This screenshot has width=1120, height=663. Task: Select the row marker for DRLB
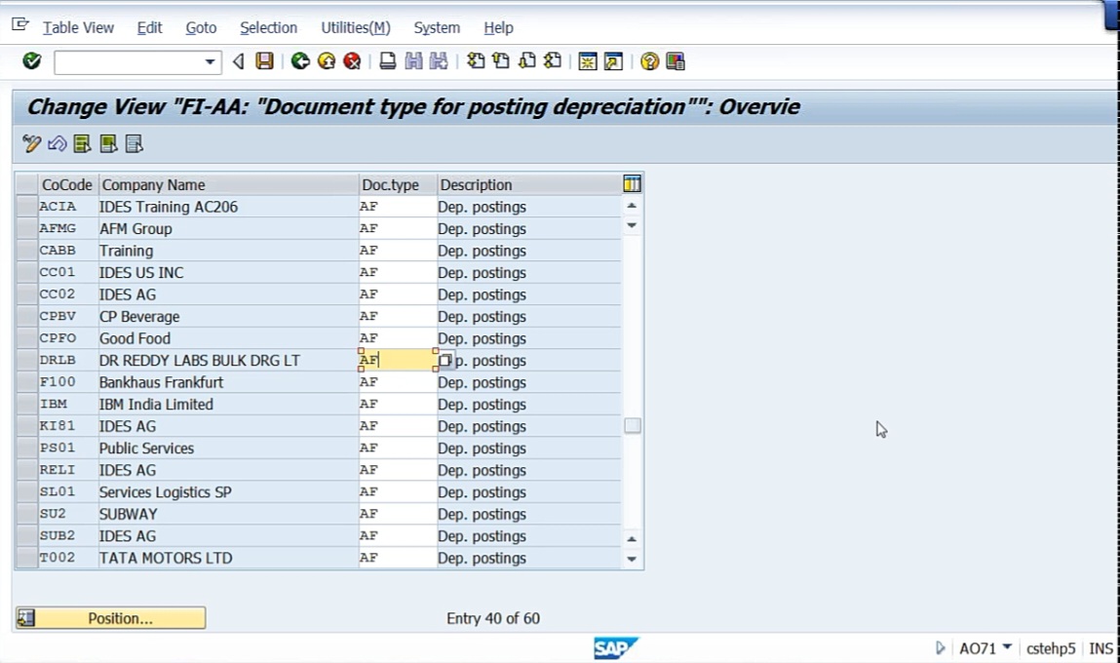pyautogui.click(x=27, y=360)
